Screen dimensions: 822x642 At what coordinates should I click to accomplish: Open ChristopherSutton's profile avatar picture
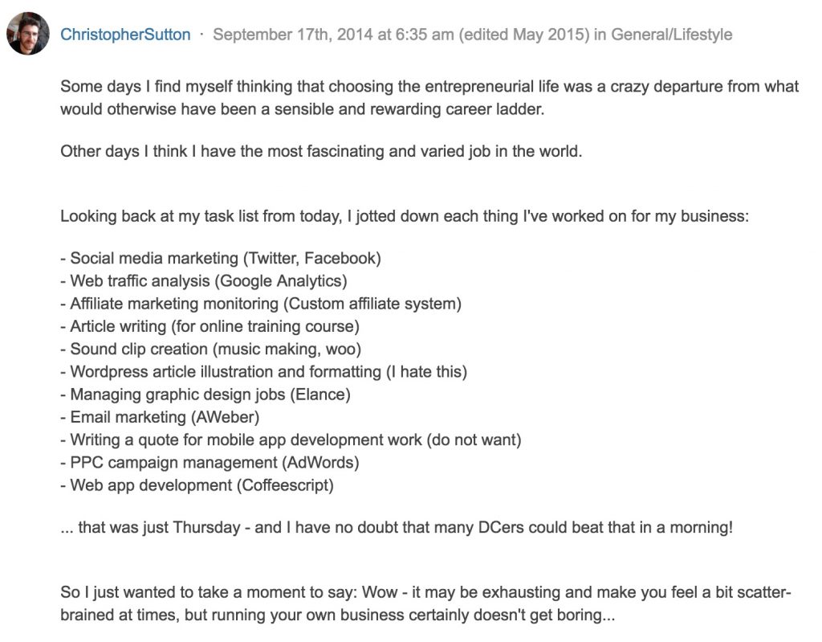[28, 34]
